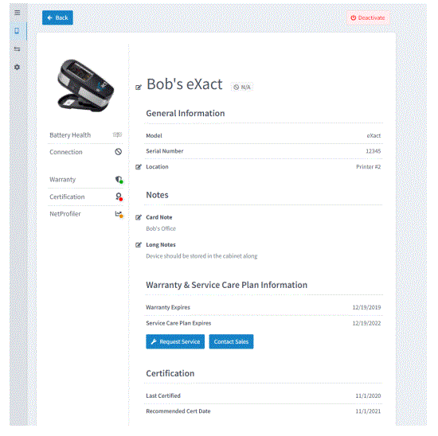Click the NetProfiler status chart icon
The image size is (438, 436).
point(119,214)
